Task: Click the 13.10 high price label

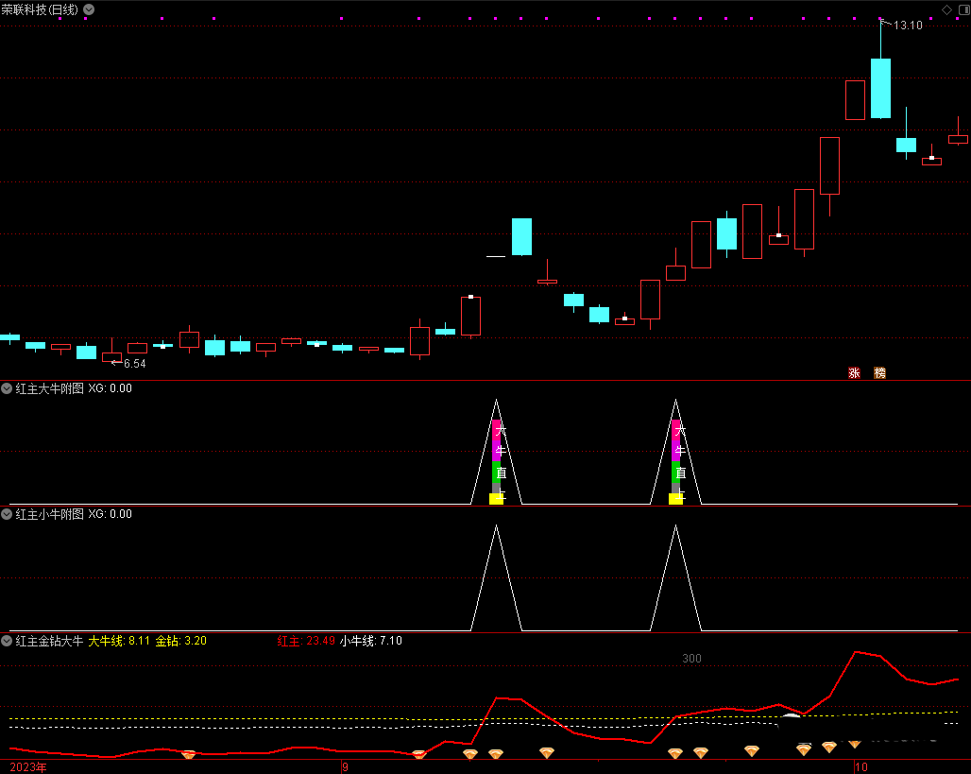Action: pos(908,26)
